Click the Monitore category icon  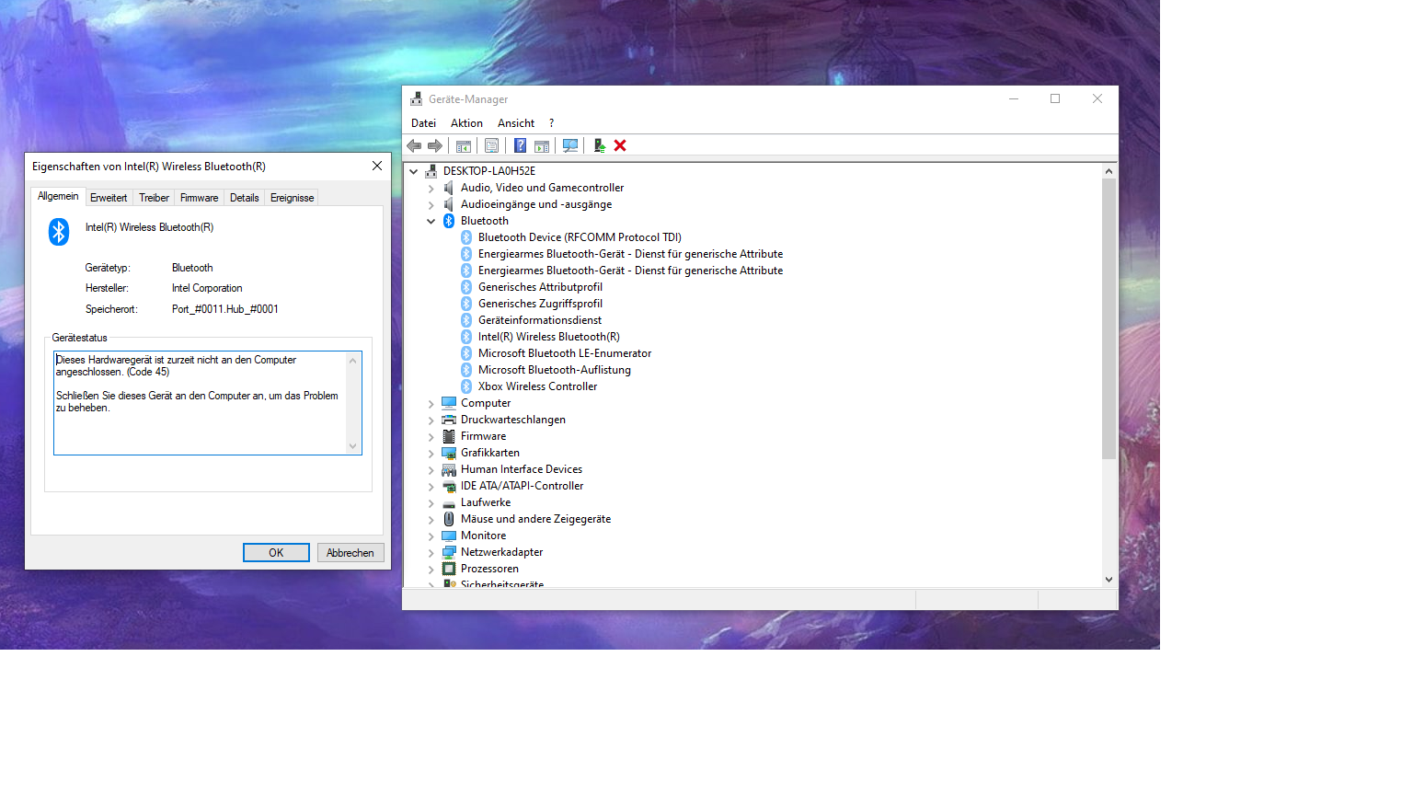[x=449, y=536]
